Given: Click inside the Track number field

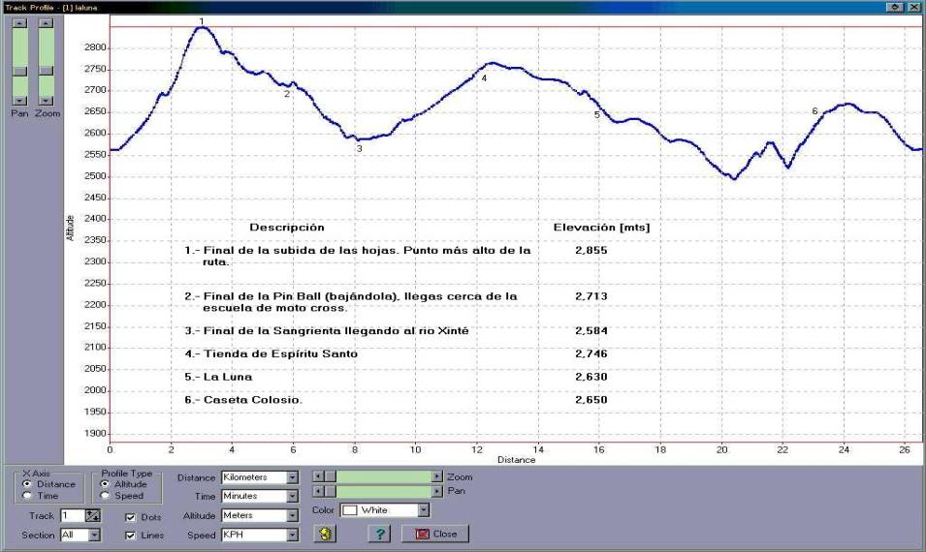Looking at the screenshot, I should pos(71,516).
